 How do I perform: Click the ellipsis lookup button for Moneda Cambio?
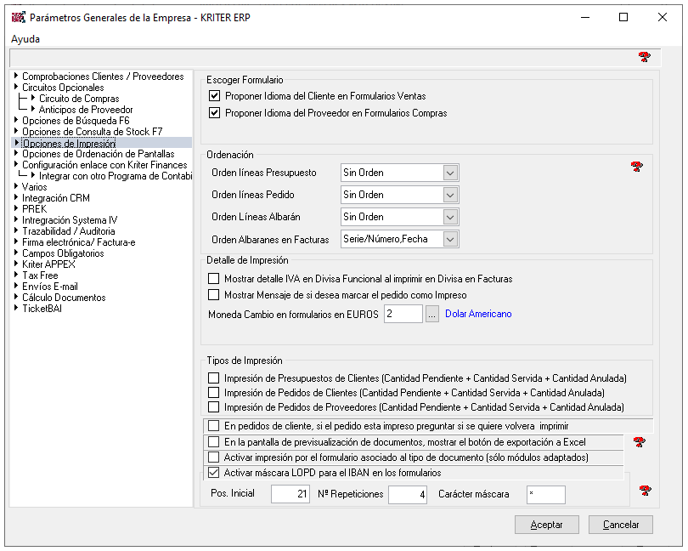pos(432,314)
